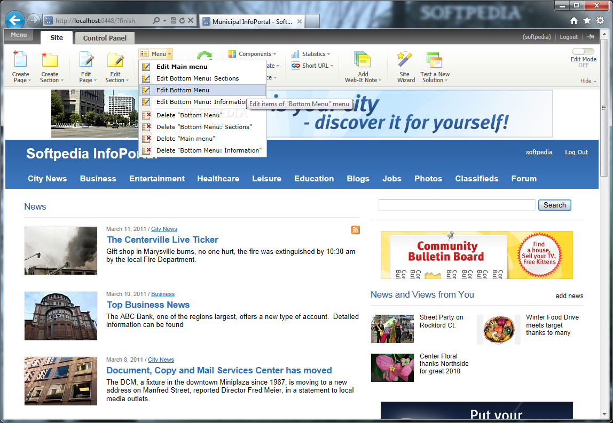Click Winter Food Drive thumbnail image
Viewport: 613px width, 423px height.
pyautogui.click(x=498, y=329)
